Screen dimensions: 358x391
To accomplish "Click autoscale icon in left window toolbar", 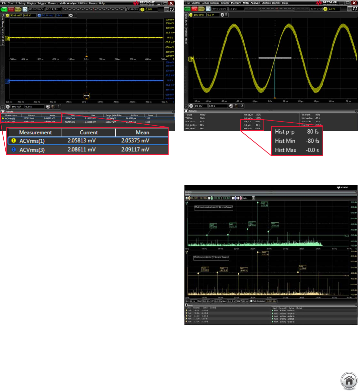I will pyautogui.click(x=25, y=9).
